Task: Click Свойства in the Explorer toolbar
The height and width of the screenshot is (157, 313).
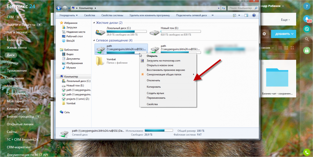Action: 90,15
